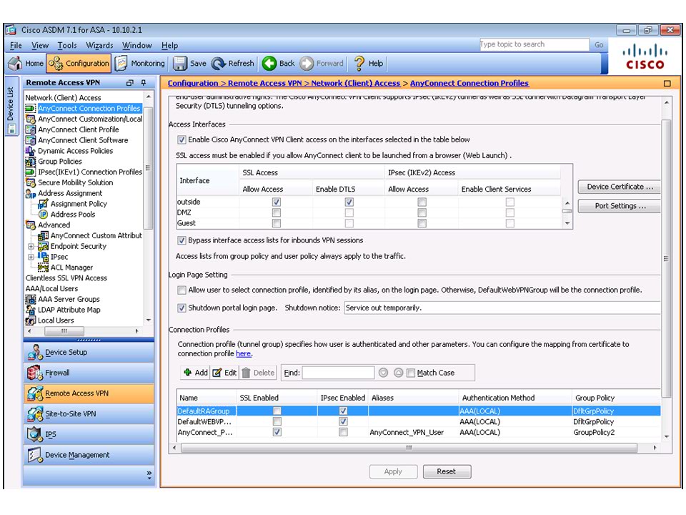Viewport: 686px width, 515px height.
Task: Expand more navigation panes with double chevron
Action: click(x=149, y=474)
